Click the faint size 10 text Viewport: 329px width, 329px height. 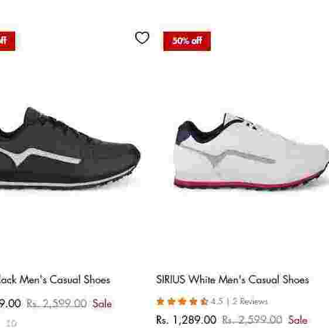click(12, 323)
